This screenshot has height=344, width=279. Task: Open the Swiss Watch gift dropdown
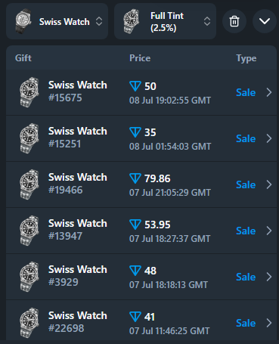(57, 21)
